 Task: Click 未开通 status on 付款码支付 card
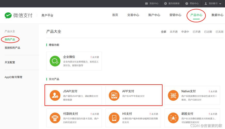pos(95,114)
